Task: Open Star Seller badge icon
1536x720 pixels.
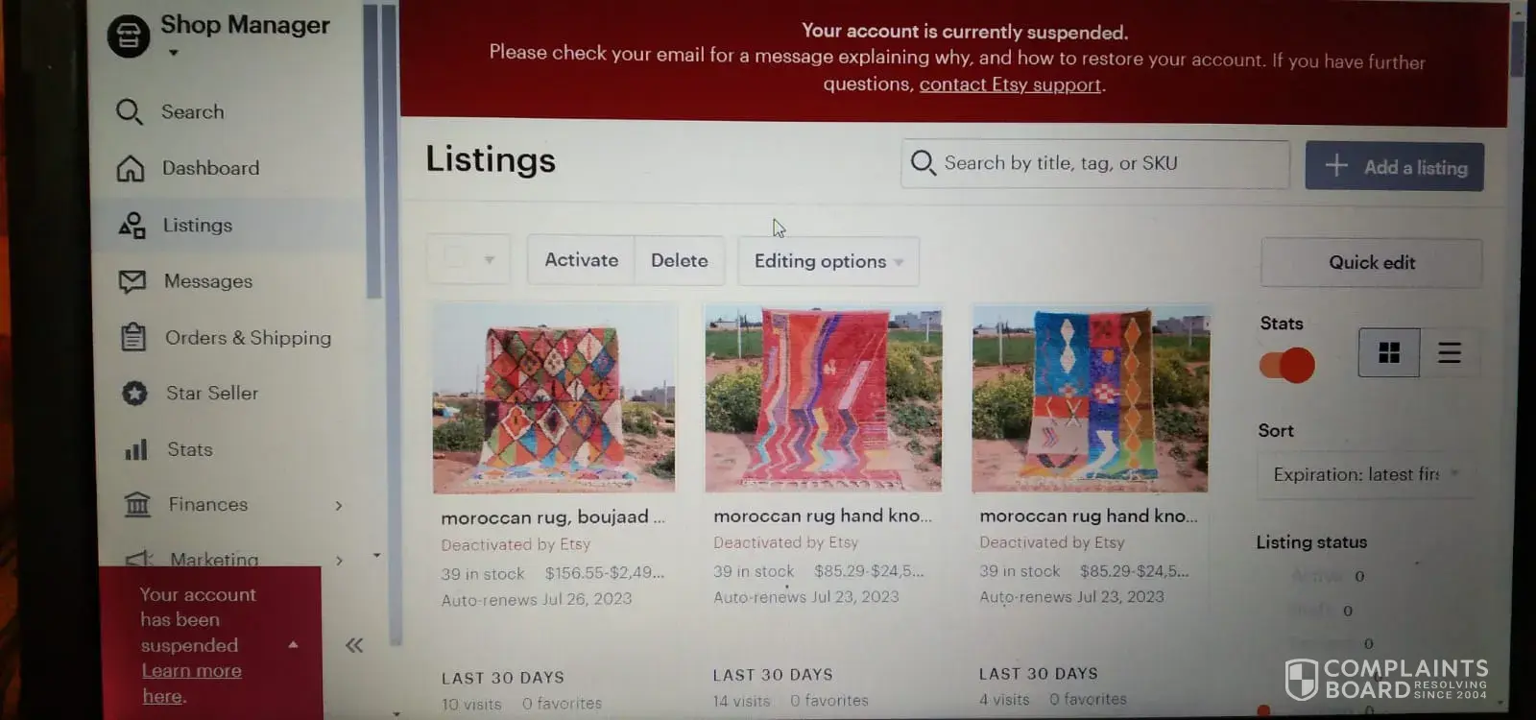Action: [x=135, y=393]
